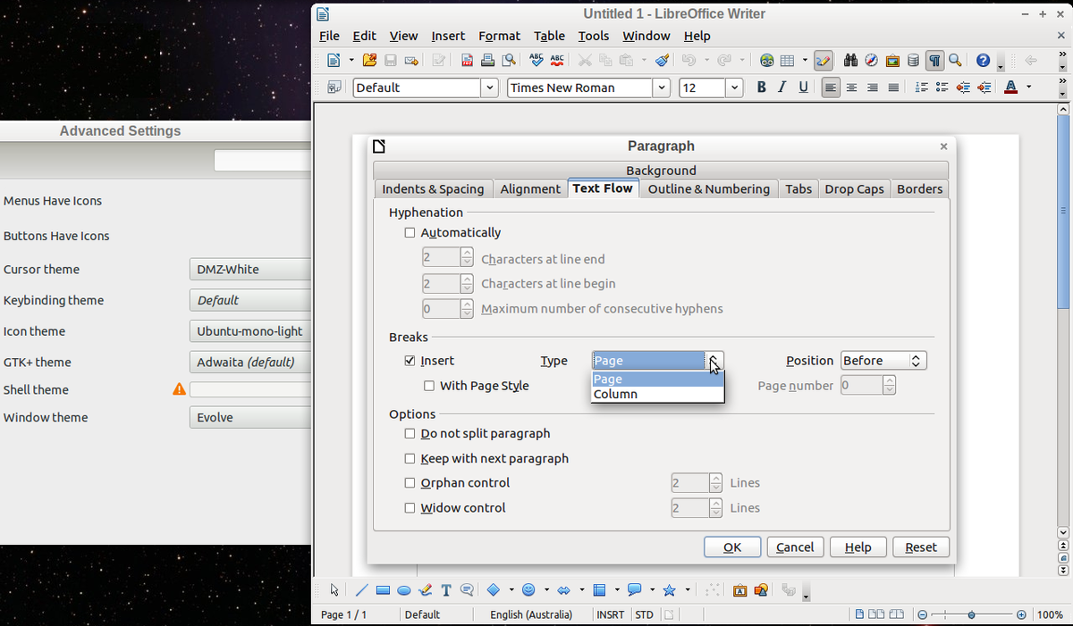Screen dimensions: 1073x626
Task: Click the Navigator compass icon
Action: pos(871,61)
